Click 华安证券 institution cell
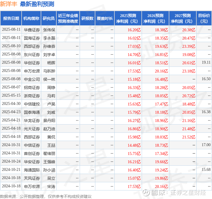 click(32, 162)
